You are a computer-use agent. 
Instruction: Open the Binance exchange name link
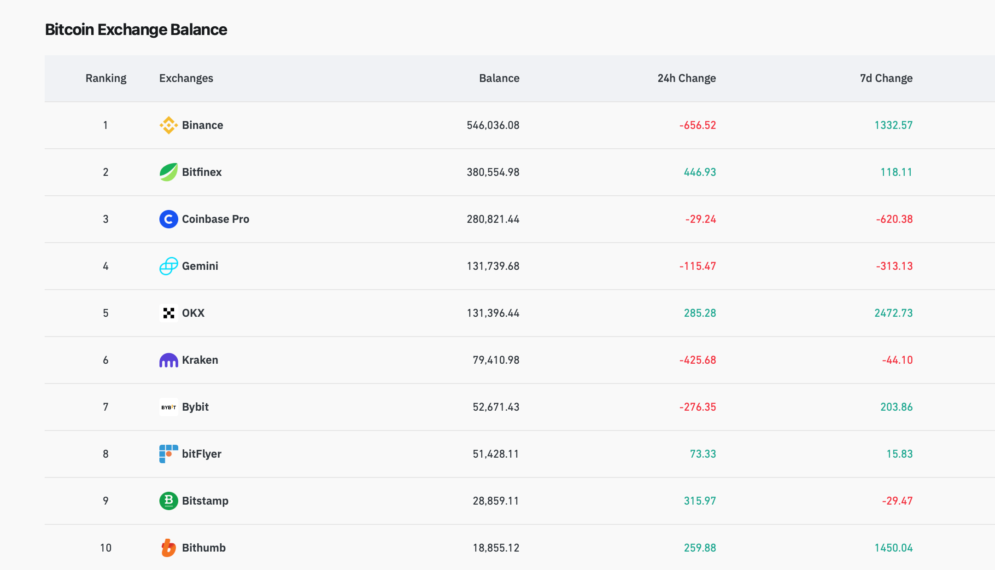coord(202,125)
